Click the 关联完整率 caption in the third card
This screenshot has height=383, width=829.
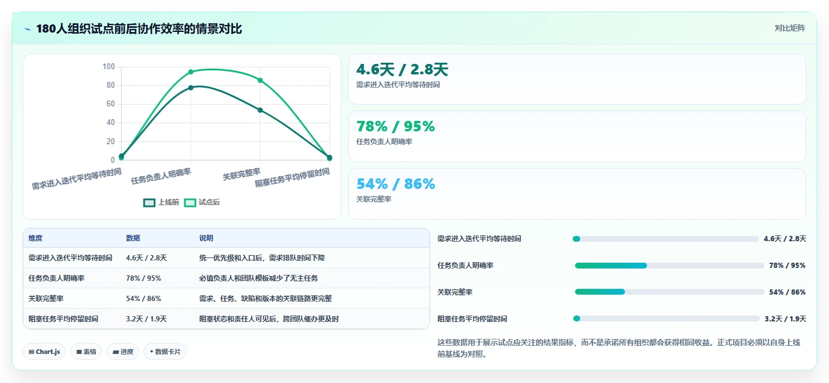pos(374,199)
